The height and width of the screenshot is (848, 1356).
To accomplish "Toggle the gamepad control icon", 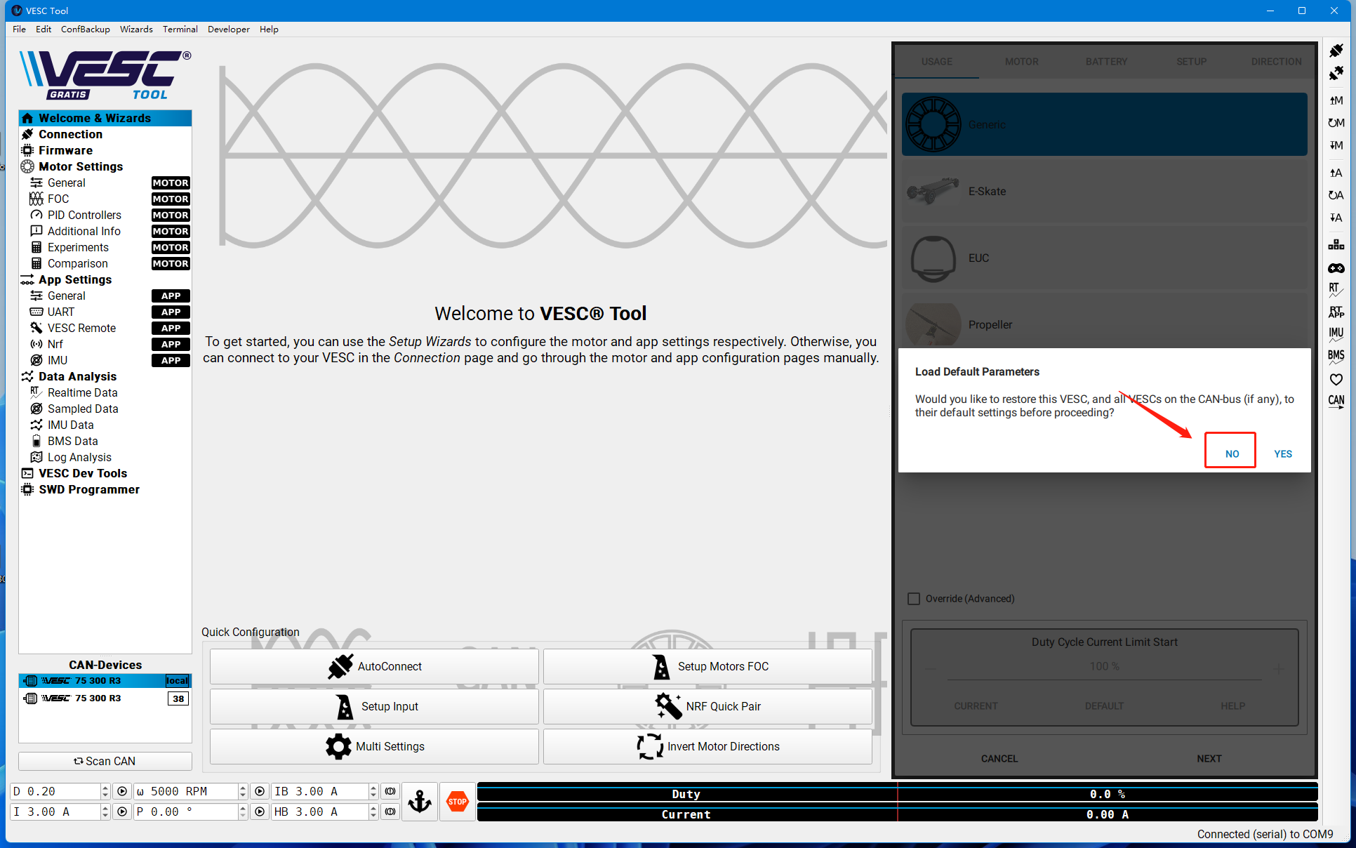I will click(x=1336, y=268).
